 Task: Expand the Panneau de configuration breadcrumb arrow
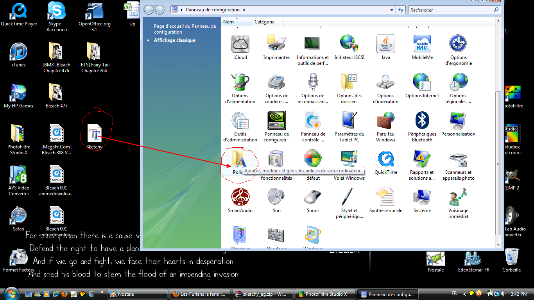(244, 10)
